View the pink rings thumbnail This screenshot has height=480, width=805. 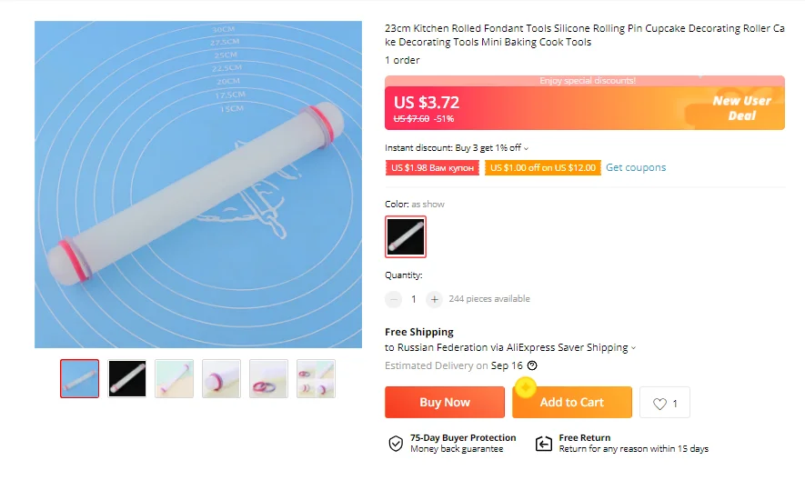(268, 378)
